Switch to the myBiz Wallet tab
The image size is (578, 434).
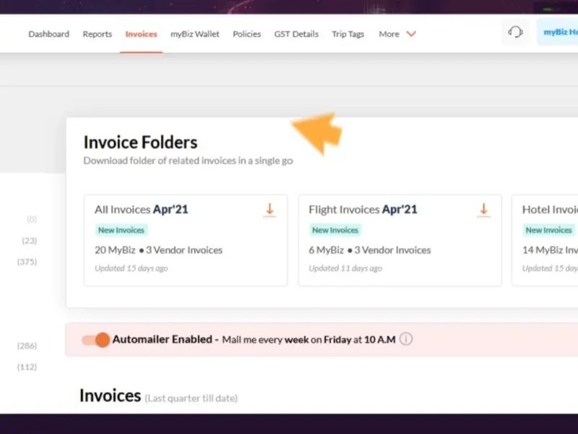[195, 34]
